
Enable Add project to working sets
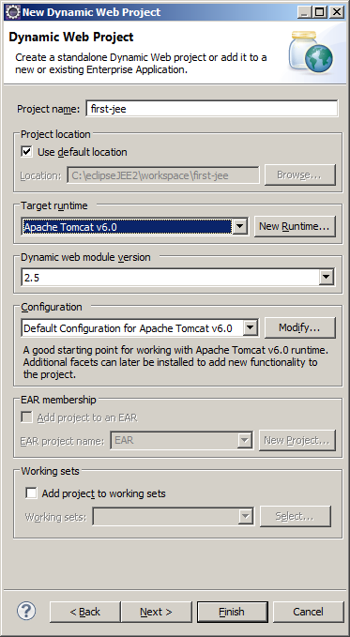[x=31, y=493]
